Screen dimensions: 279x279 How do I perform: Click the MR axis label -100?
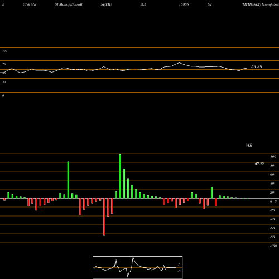tap(273, 246)
